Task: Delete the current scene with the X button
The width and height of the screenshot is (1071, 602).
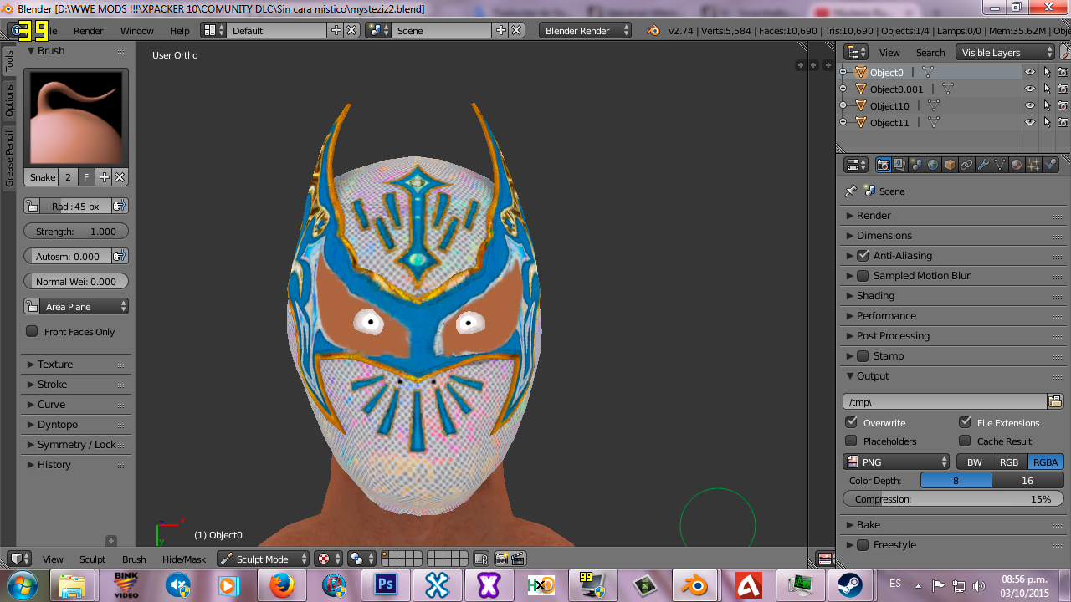Action: 516,30
